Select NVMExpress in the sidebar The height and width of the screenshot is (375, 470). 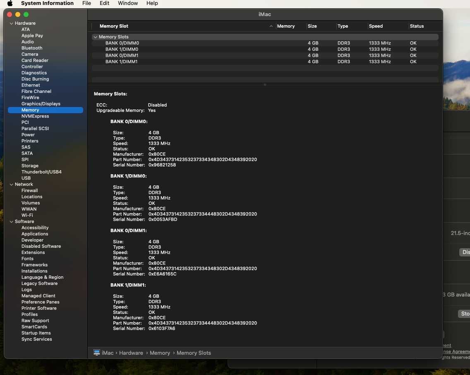[35, 116]
